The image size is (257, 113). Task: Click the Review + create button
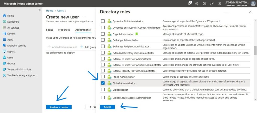[x=59, y=107]
